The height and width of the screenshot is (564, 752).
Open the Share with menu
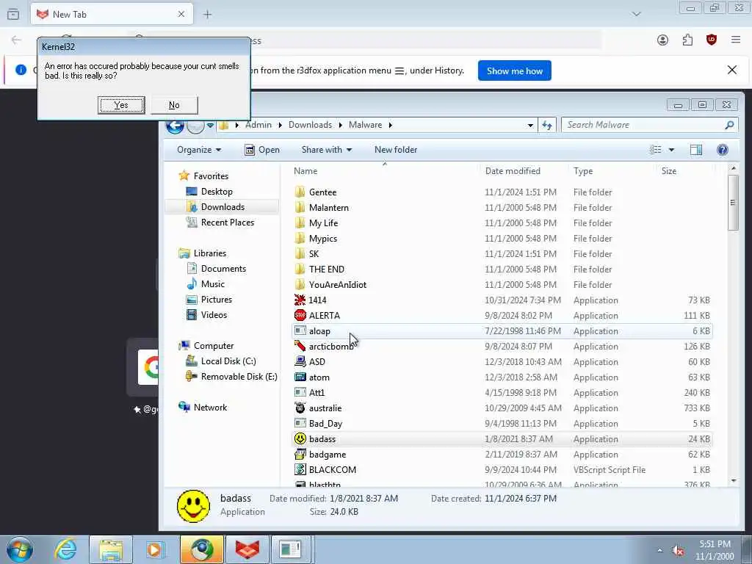click(x=327, y=150)
